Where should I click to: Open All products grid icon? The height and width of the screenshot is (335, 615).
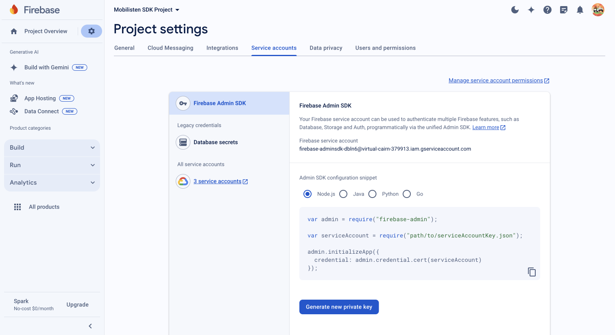pos(17,207)
